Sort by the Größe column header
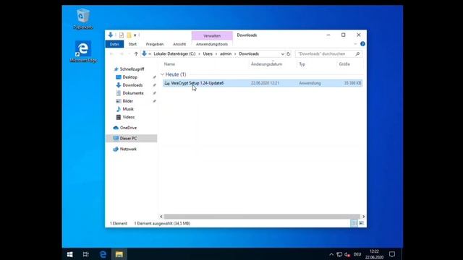This screenshot has height=260, width=463. click(344, 64)
